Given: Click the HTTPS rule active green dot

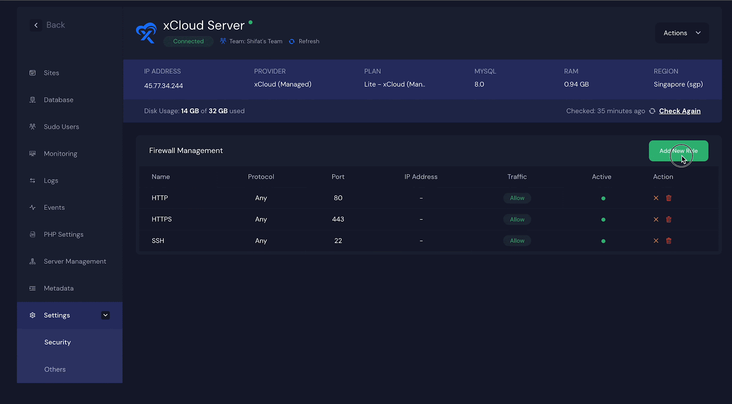Looking at the screenshot, I should click(603, 220).
